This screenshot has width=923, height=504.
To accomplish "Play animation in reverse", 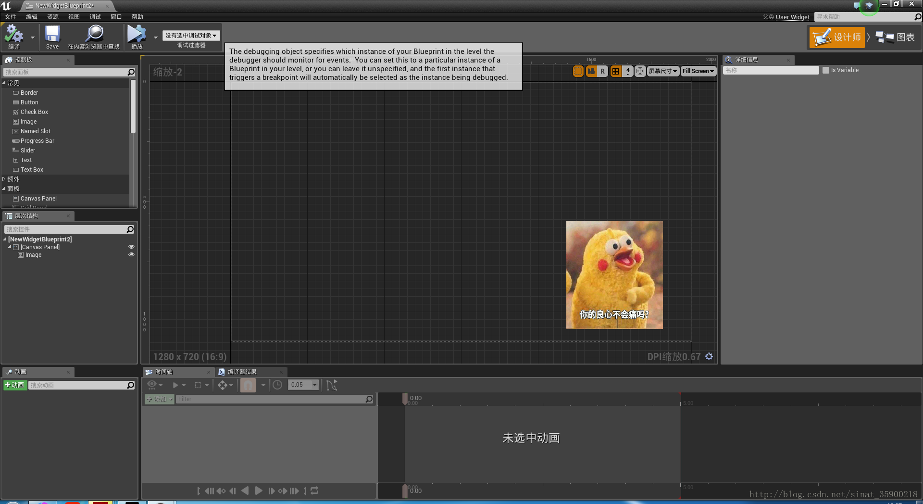I will tap(245, 491).
